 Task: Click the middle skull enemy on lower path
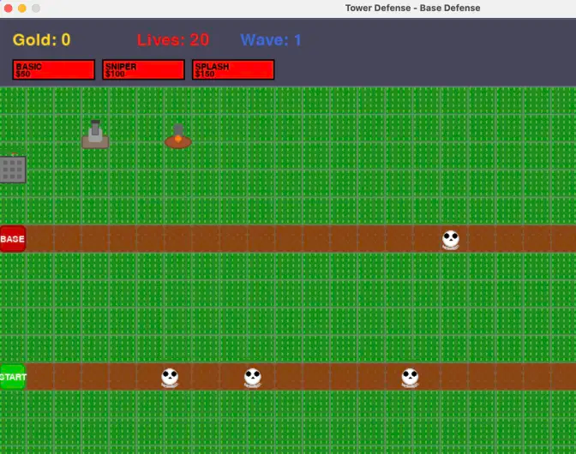[x=252, y=377]
